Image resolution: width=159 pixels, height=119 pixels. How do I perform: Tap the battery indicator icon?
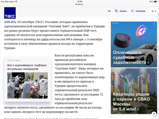click(156, 2)
